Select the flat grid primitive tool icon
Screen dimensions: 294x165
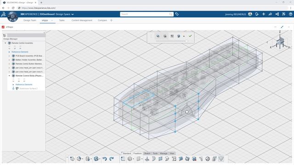139,159
